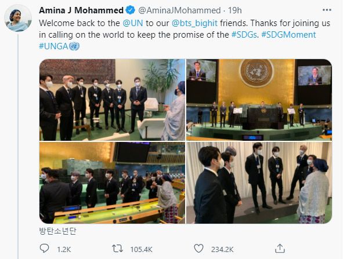Click the Amina J Mohammed display name

[81, 10]
